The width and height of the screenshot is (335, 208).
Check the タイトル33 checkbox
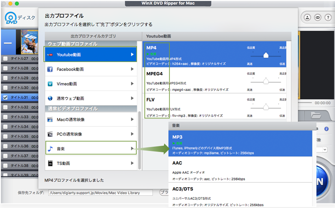[x=6, y=117]
